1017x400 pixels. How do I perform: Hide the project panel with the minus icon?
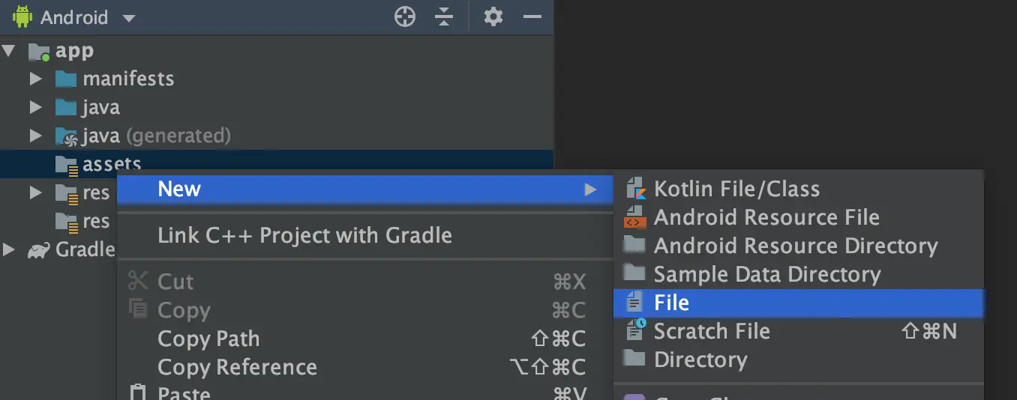coord(532,16)
